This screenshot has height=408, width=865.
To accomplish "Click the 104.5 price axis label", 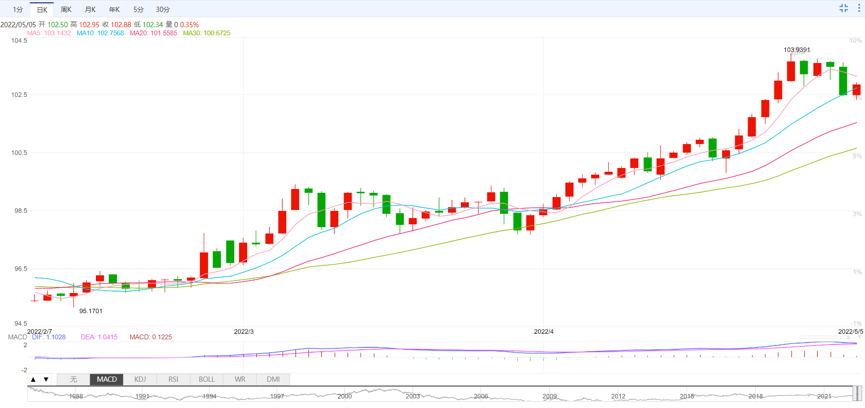I will pos(19,41).
